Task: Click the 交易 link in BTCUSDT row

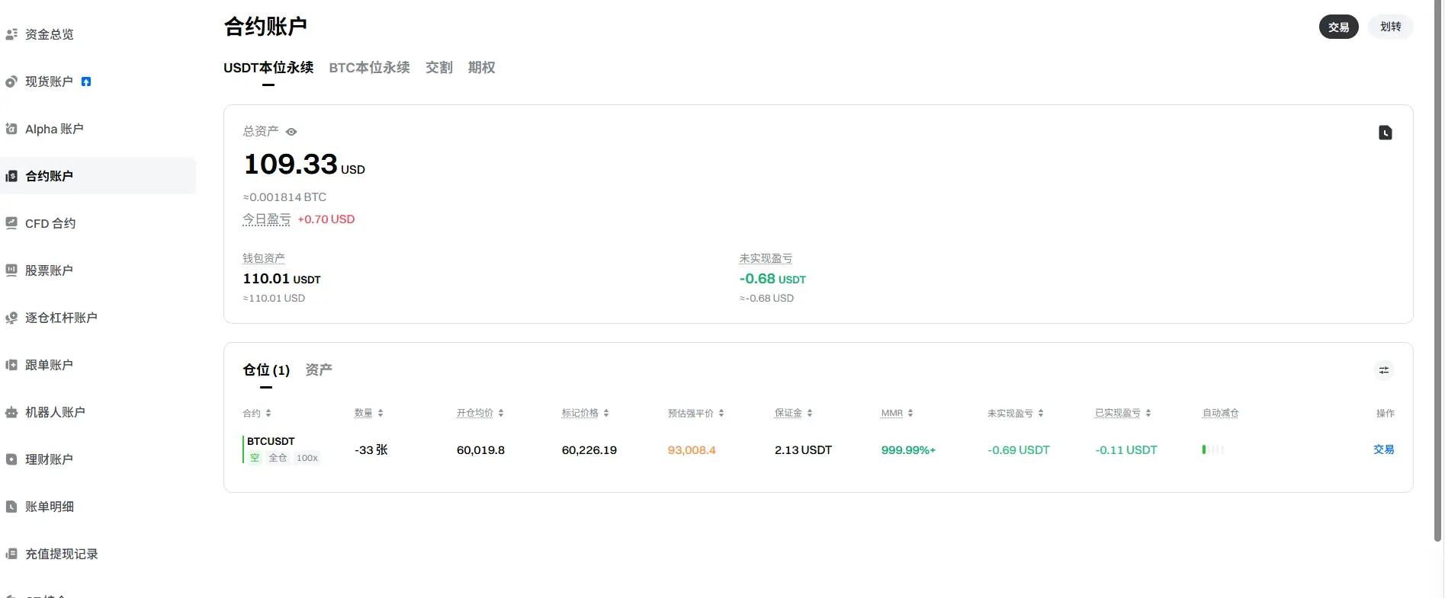Action: tap(1384, 449)
